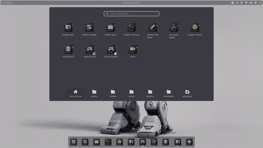
Task: Launch COSMIC Terminal from the grid
Action: pyautogui.click(x=131, y=29)
